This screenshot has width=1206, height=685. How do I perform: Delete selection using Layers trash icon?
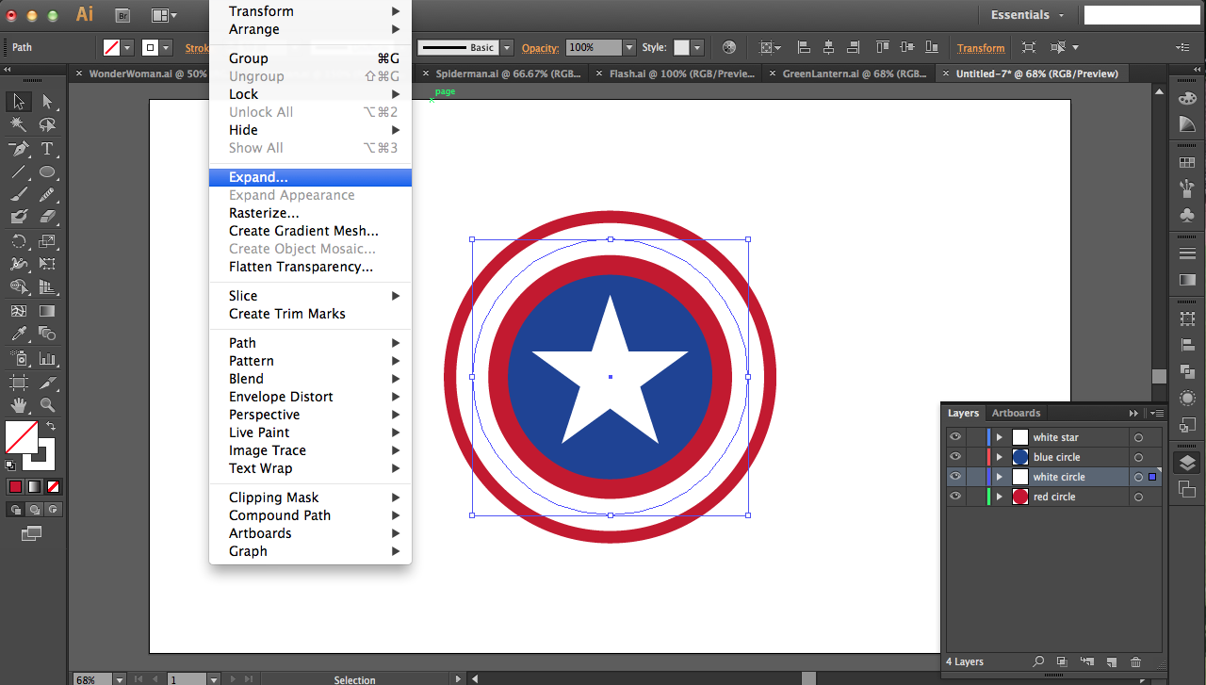click(1135, 662)
